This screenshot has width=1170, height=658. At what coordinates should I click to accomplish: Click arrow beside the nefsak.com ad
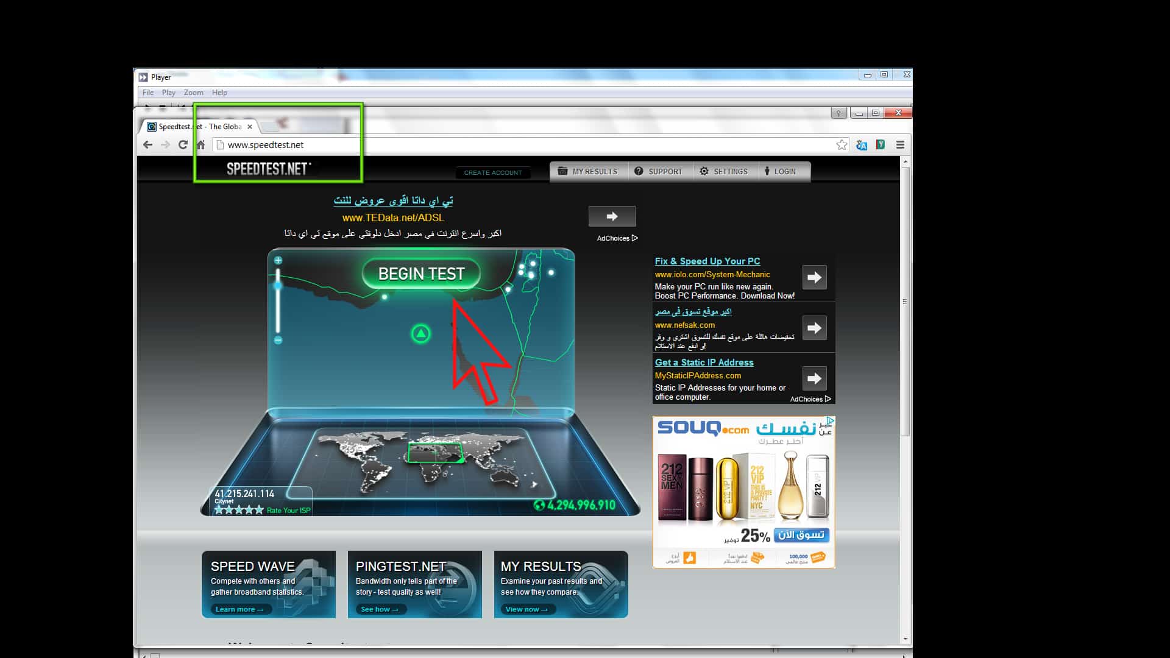click(814, 328)
